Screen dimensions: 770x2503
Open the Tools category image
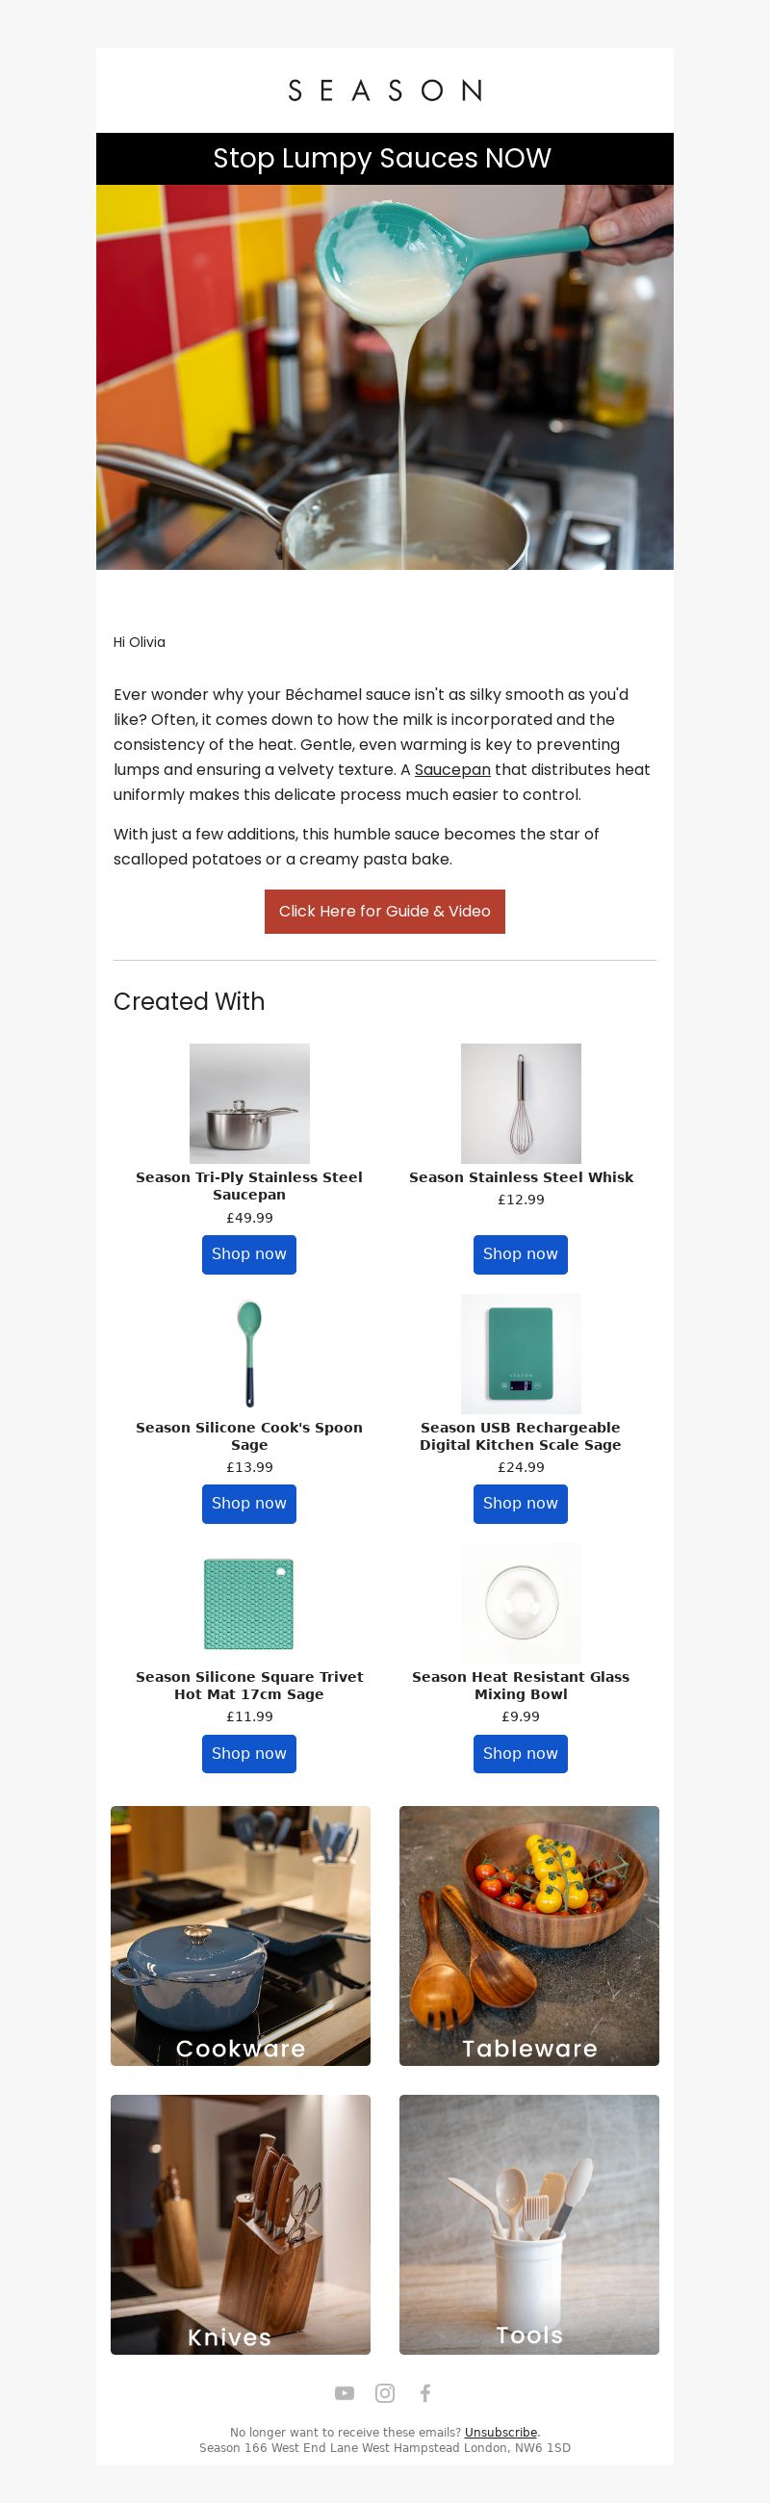[529, 2224]
